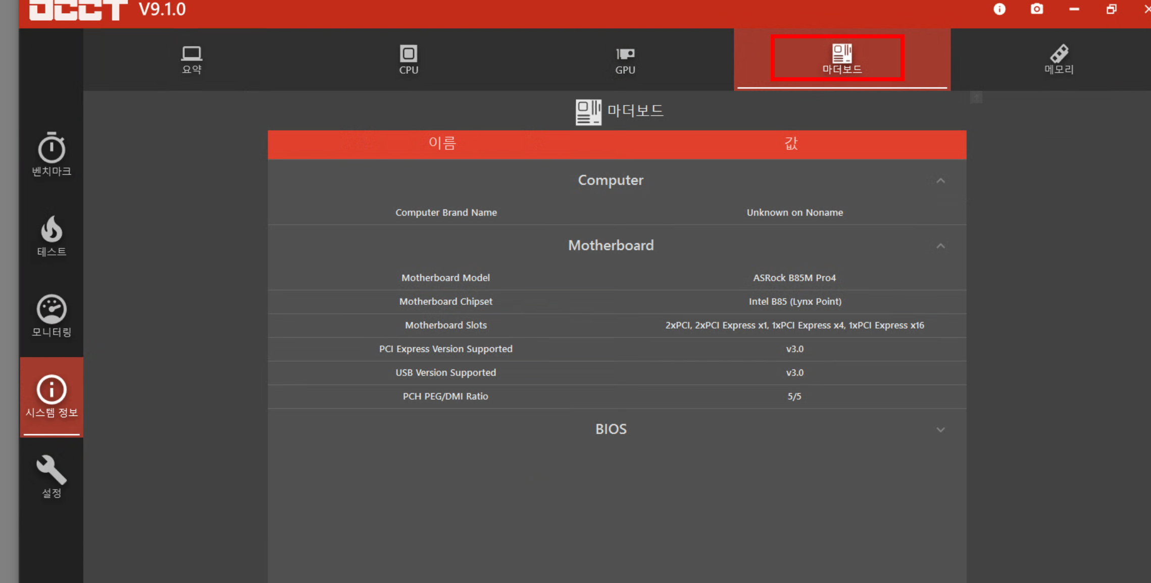Screen dimensions: 1151x583
Task: Click the Value column header
Action: 791,144
